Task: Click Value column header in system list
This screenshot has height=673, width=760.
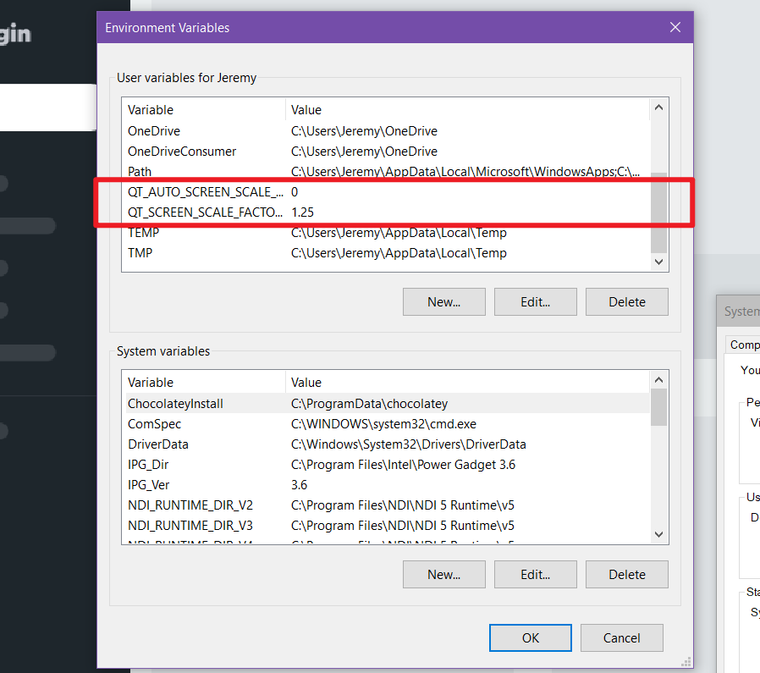Action: click(468, 383)
